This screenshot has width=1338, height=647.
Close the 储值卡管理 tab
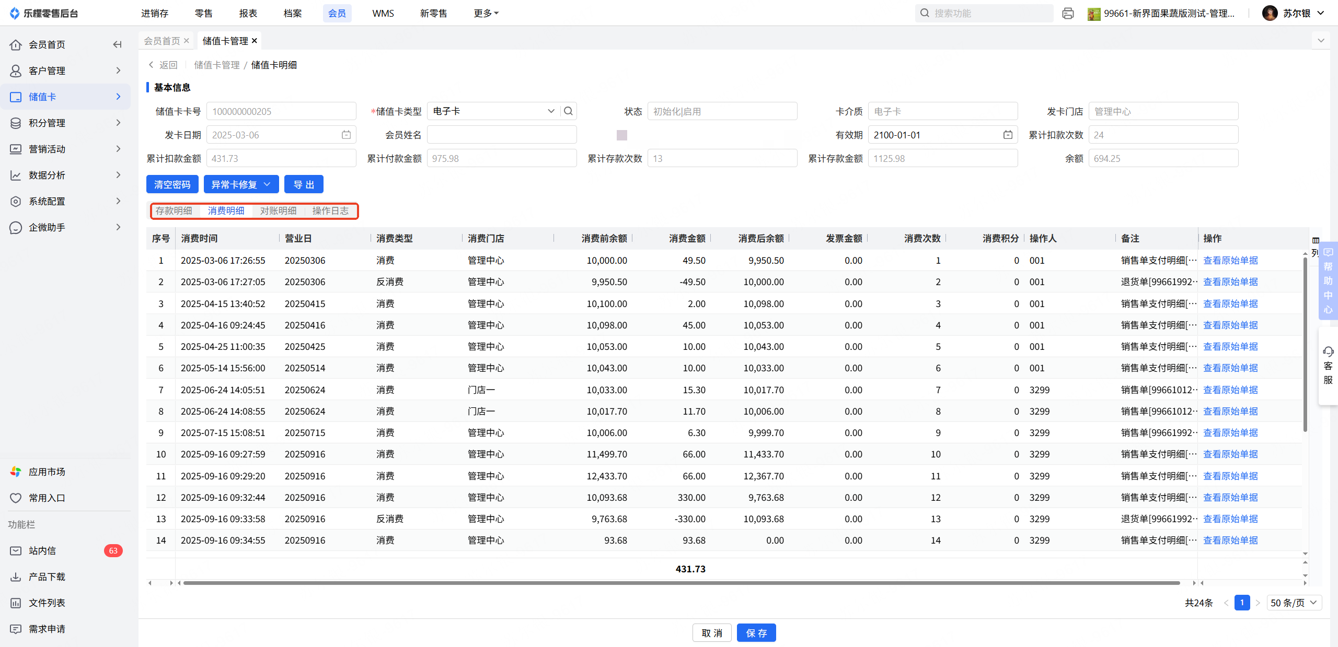click(x=255, y=41)
